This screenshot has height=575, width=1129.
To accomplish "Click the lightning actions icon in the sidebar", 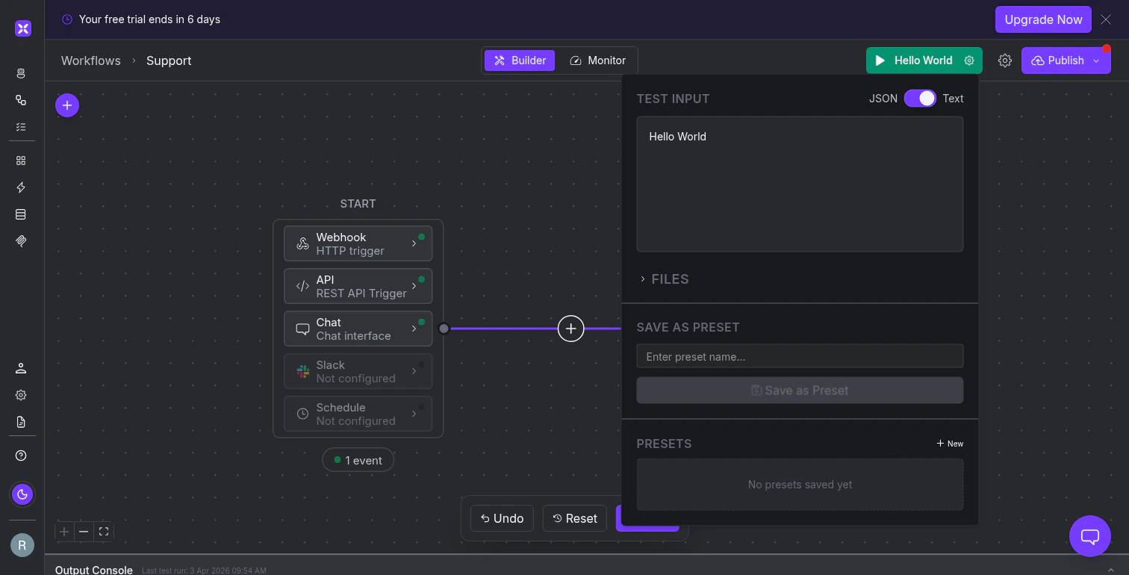I will [21, 187].
